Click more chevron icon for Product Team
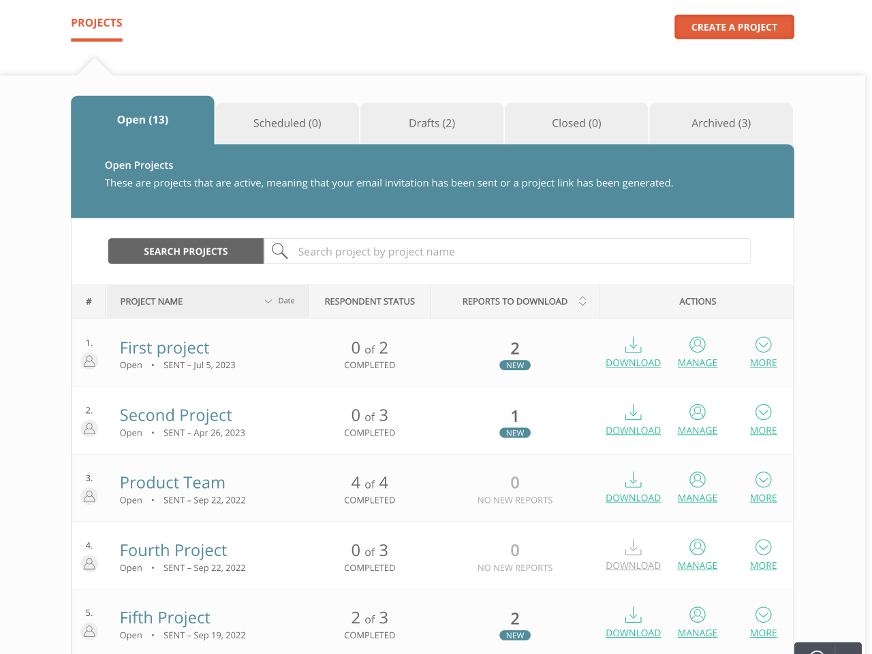 click(x=764, y=479)
